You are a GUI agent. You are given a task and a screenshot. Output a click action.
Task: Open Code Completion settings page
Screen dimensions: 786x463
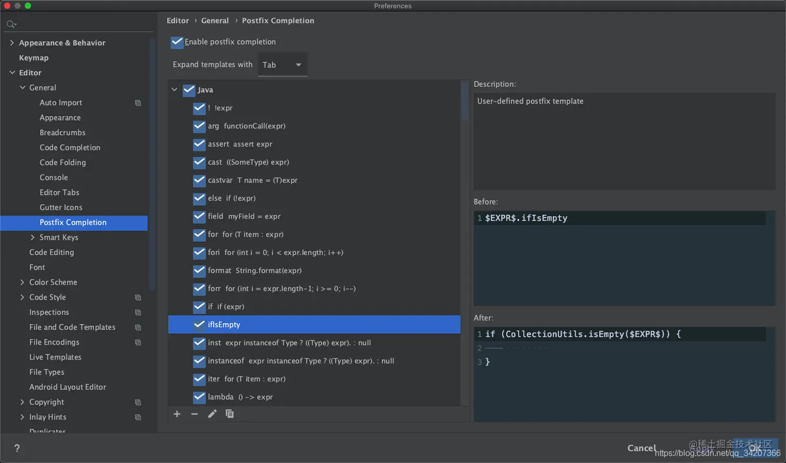70,148
